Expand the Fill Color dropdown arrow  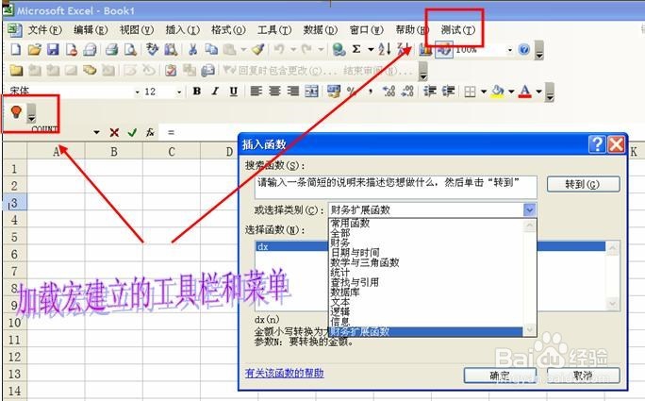pos(511,92)
